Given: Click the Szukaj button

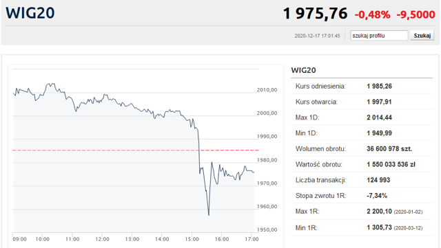Looking at the screenshot, I should click(x=422, y=36).
